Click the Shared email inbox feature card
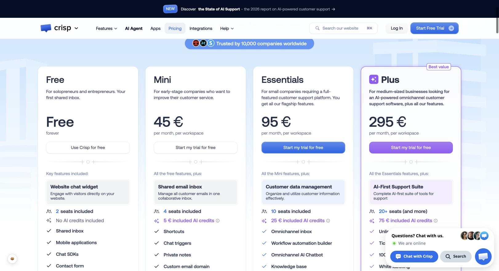 coord(196,192)
